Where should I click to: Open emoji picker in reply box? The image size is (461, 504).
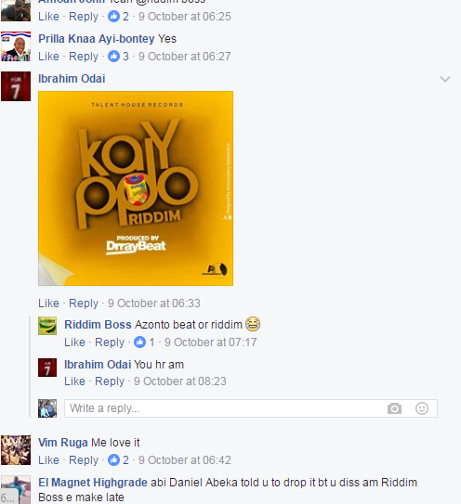422,408
